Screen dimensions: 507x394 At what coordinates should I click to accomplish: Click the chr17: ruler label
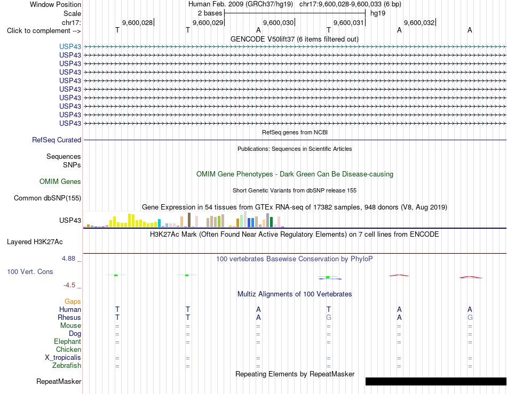click(71, 22)
